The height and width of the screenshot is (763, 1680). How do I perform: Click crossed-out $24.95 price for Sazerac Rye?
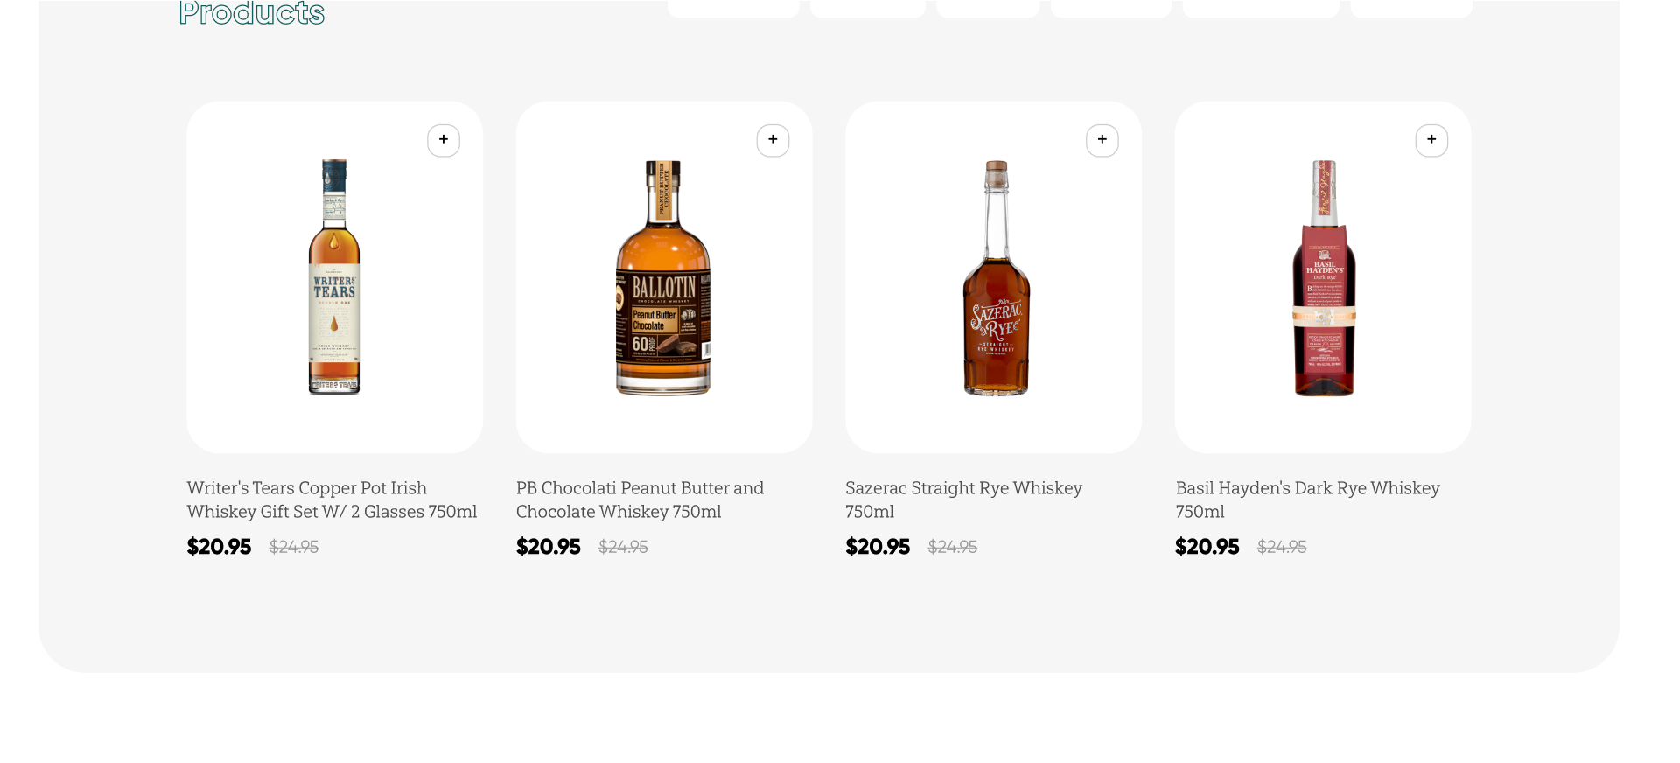(952, 547)
